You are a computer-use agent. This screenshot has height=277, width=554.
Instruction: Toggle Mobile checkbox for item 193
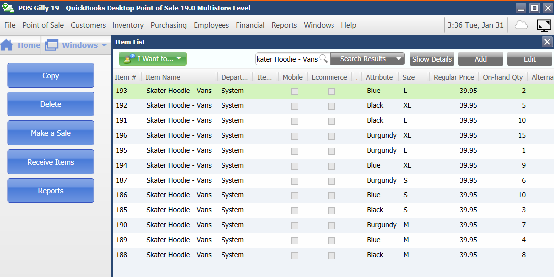point(294,92)
